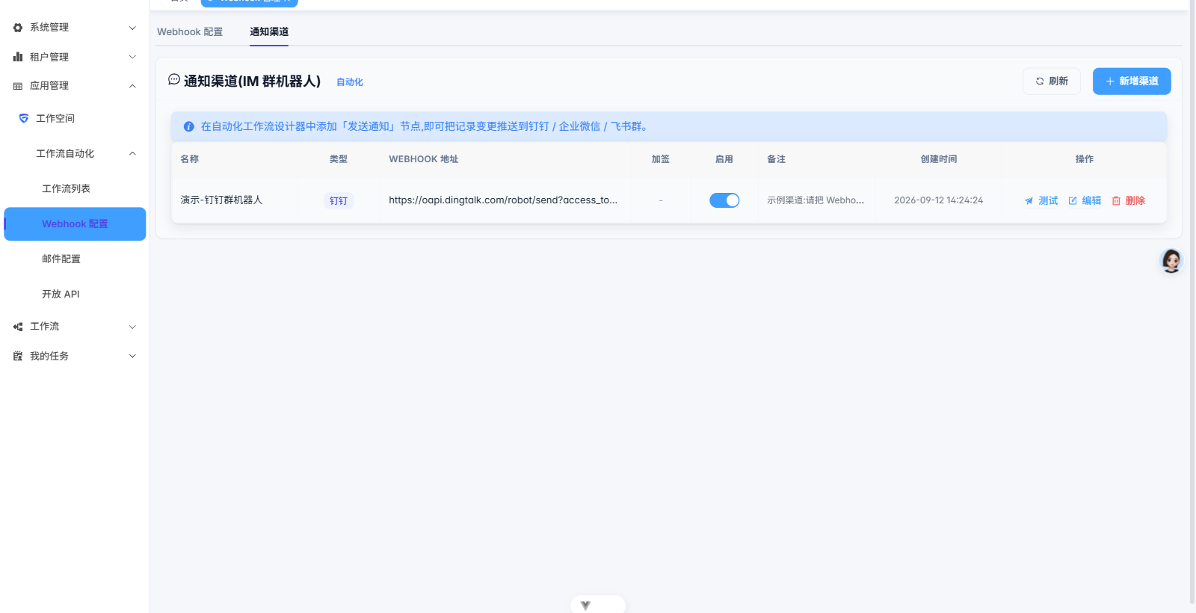Select the 通知渠道 tab
This screenshot has width=1196, height=613.
click(x=269, y=31)
